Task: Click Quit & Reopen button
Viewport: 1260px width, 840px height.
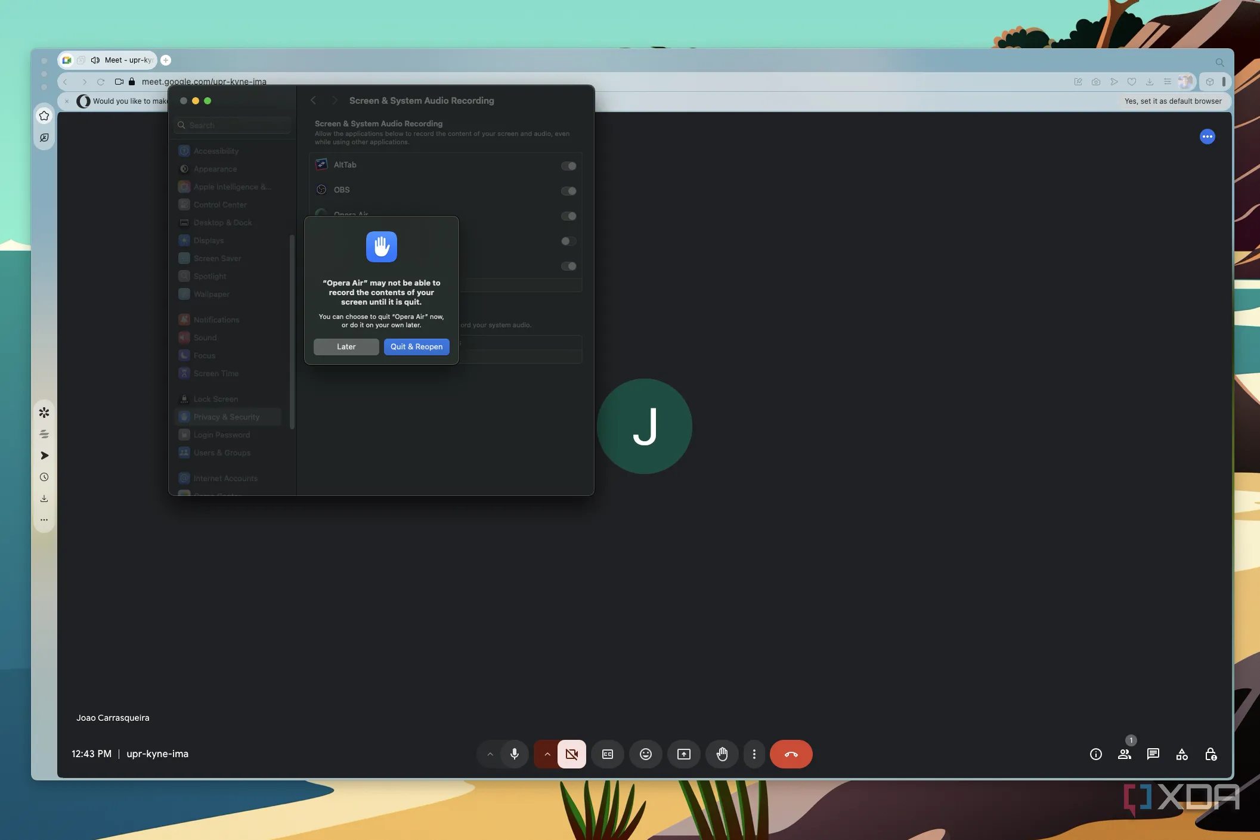Action: [416, 346]
